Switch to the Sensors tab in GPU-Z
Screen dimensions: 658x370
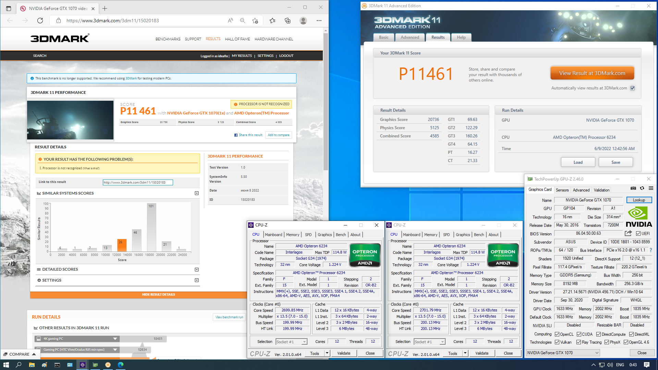pos(562,190)
